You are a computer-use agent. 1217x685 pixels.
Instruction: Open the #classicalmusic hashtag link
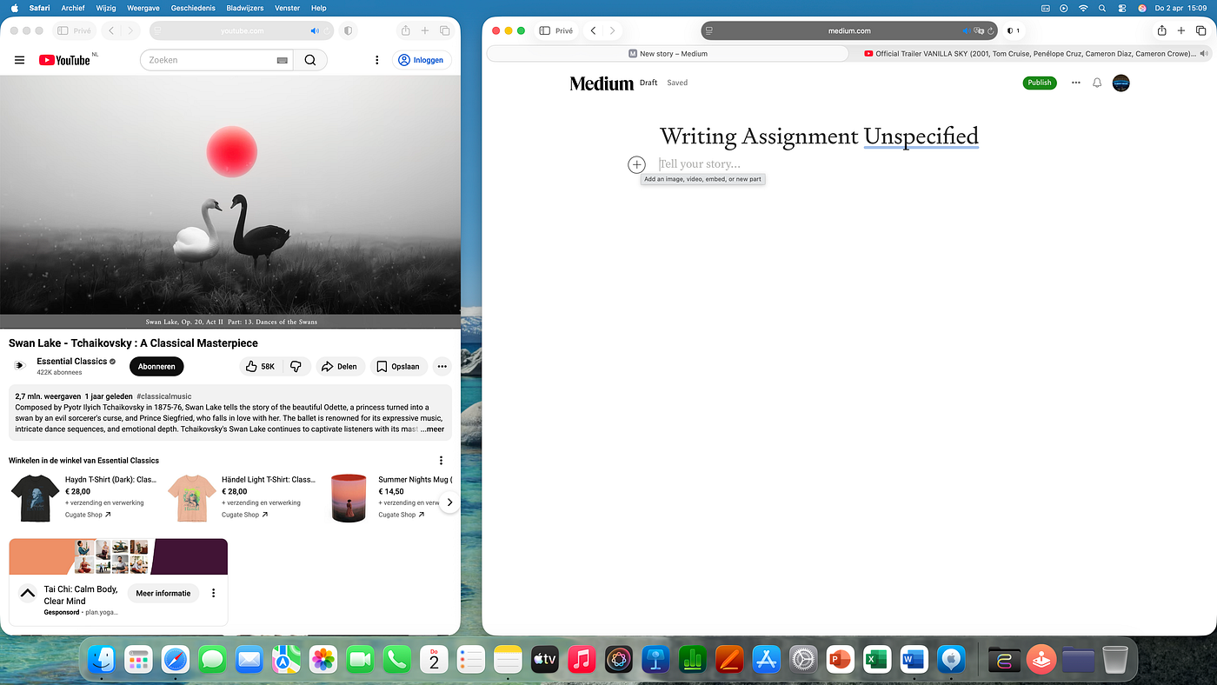(x=164, y=396)
